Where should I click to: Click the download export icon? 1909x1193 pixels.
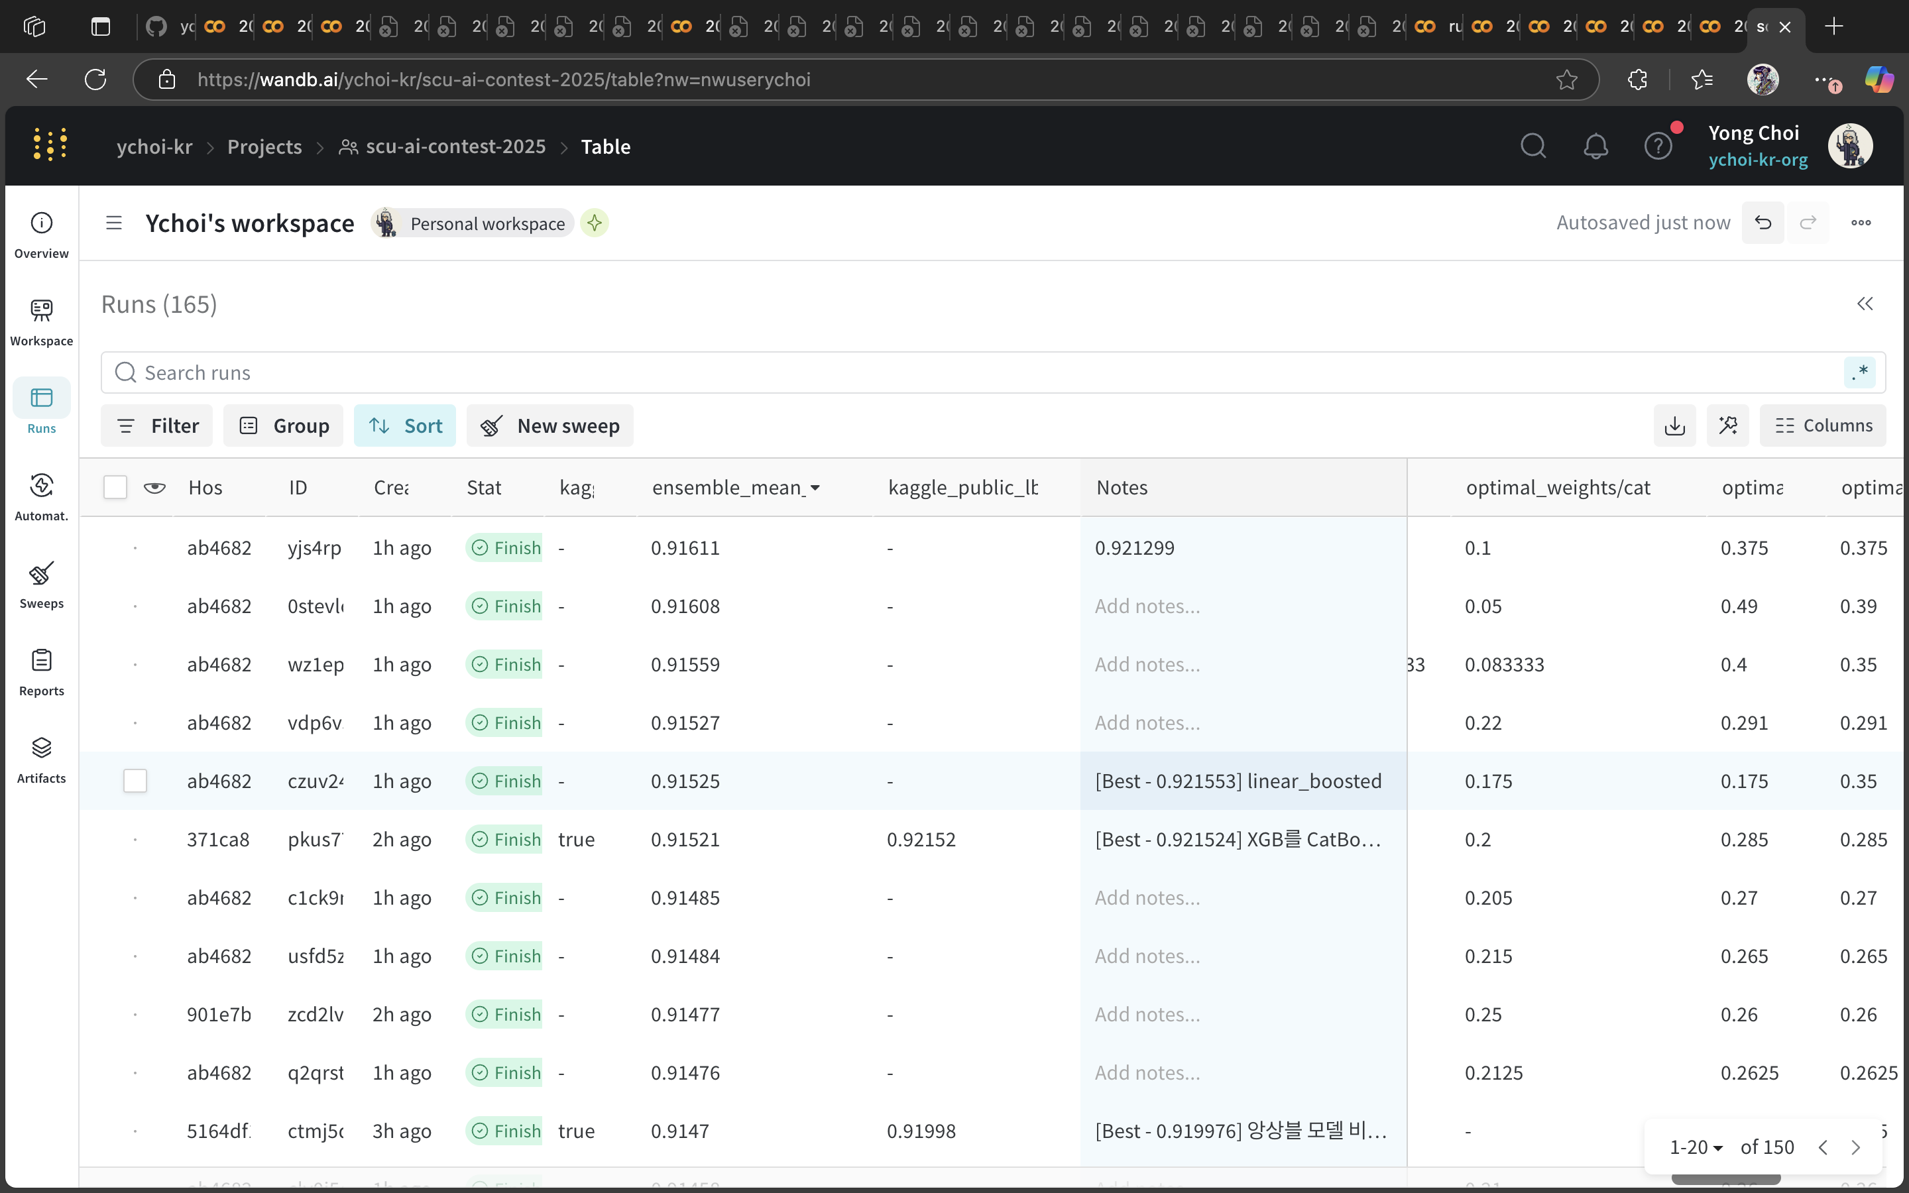1674,426
